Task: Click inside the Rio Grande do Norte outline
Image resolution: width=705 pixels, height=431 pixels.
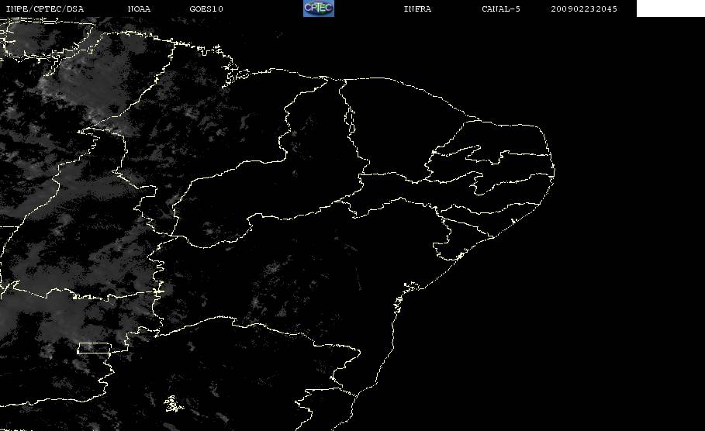Action: pos(508,137)
